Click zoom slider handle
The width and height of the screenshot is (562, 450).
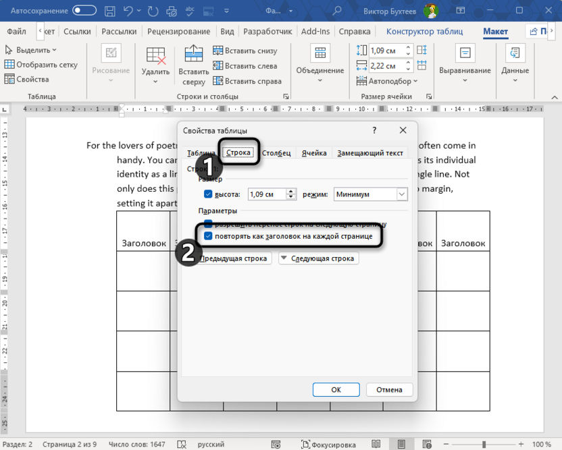point(484,445)
